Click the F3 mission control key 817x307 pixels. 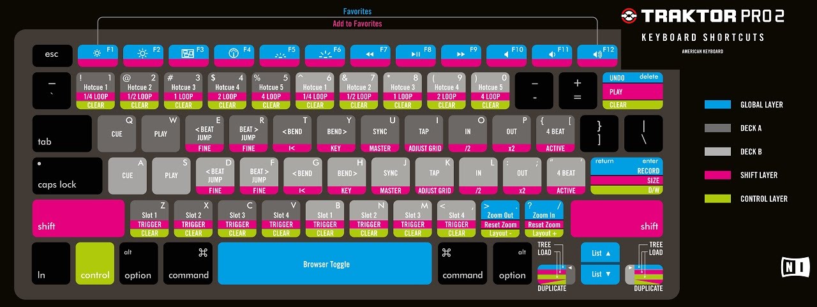point(188,56)
